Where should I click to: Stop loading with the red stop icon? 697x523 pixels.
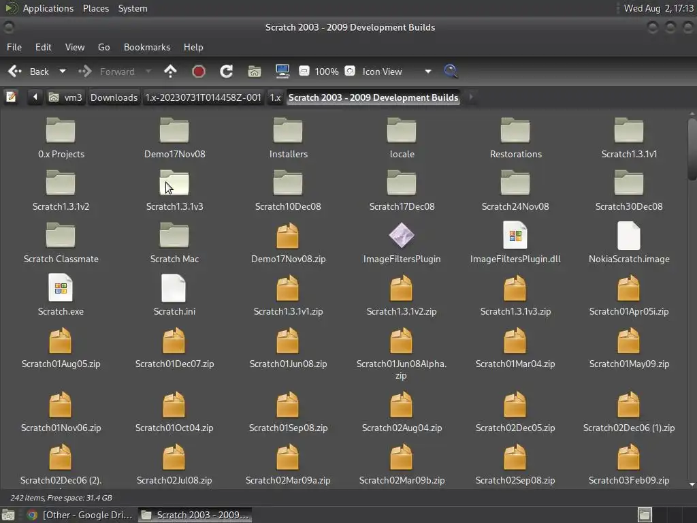(198, 72)
